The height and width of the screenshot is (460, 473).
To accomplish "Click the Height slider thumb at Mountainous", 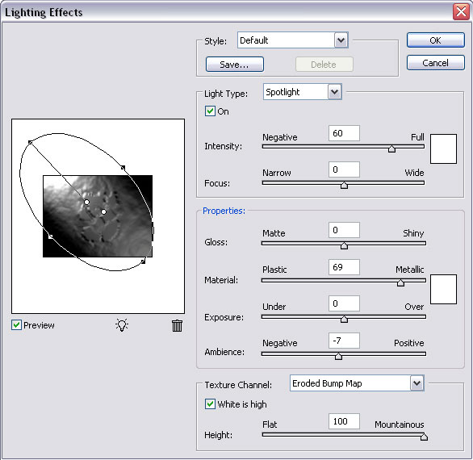I will (424, 436).
